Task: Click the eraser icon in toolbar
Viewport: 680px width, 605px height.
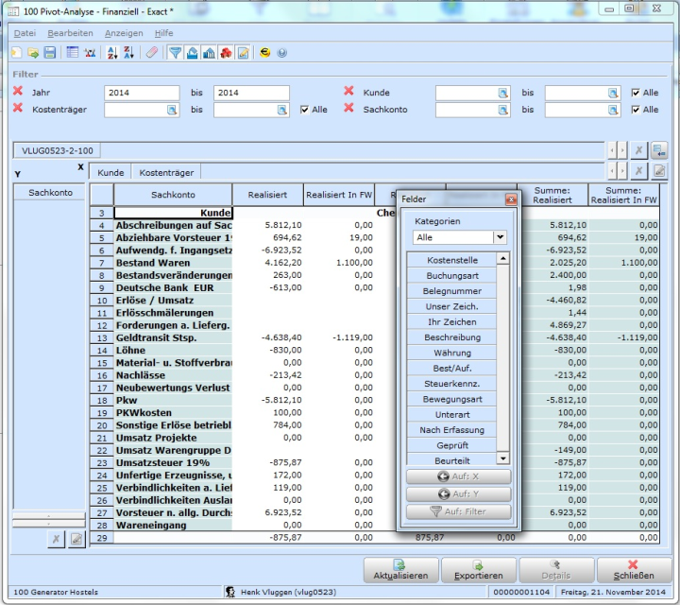Action: (152, 53)
